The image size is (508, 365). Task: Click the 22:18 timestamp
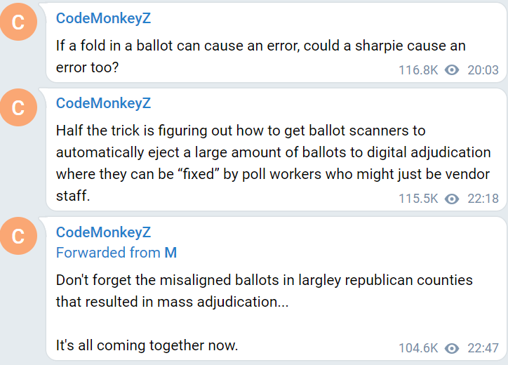(483, 199)
